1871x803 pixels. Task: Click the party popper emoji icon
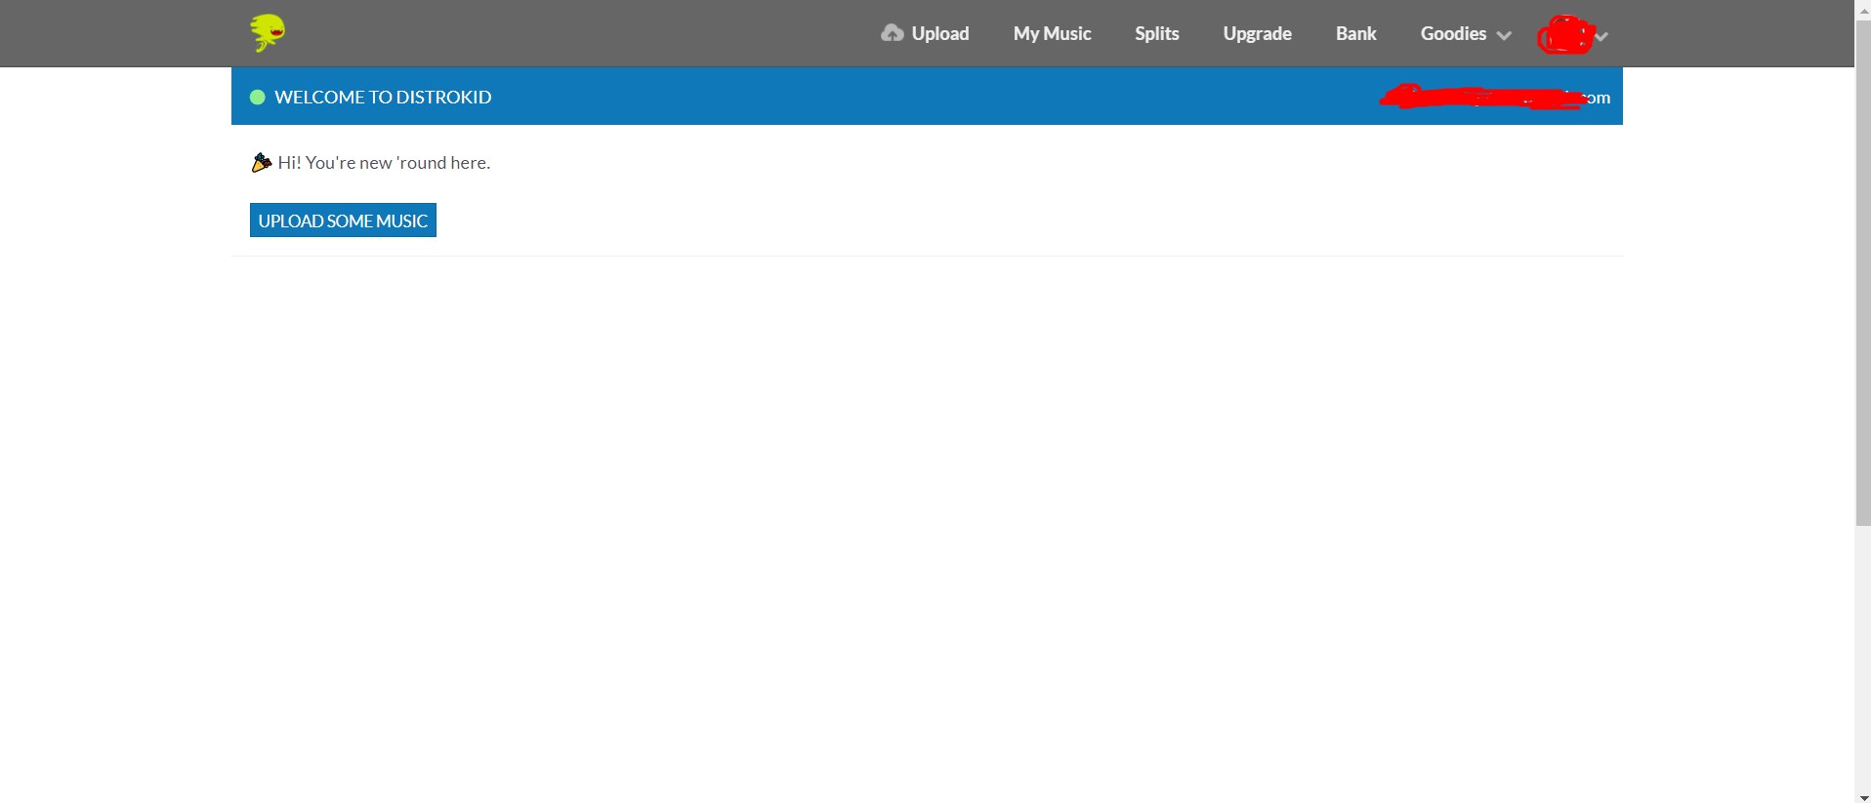261,162
